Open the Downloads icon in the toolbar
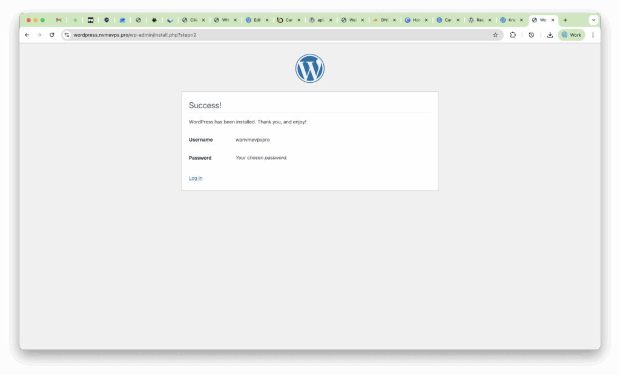The image size is (620, 375). pyautogui.click(x=550, y=35)
